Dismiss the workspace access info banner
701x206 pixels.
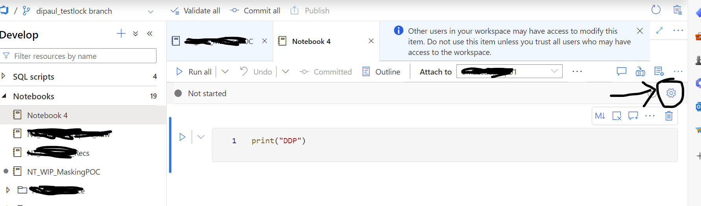pos(640,31)
